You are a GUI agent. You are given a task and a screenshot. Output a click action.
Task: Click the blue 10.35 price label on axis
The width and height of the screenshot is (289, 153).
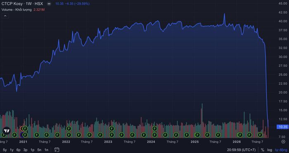(282, 127)
